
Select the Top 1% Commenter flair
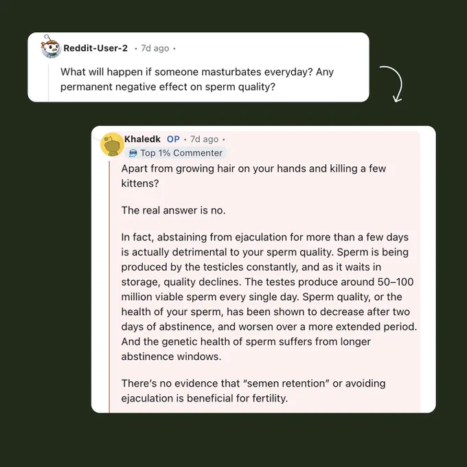tap(176, 153)
